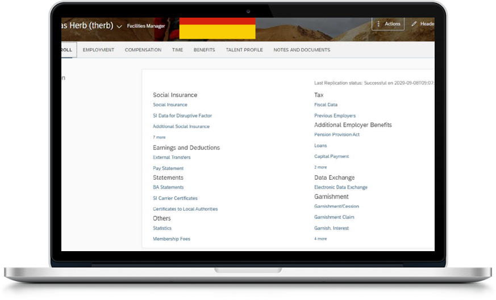This screenshot has height=300, width=496.
Task: Go to the Benefits tab
Action: (204, 50)
